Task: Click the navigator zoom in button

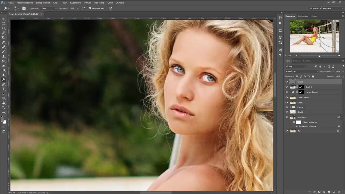Action: pos(339,56)
